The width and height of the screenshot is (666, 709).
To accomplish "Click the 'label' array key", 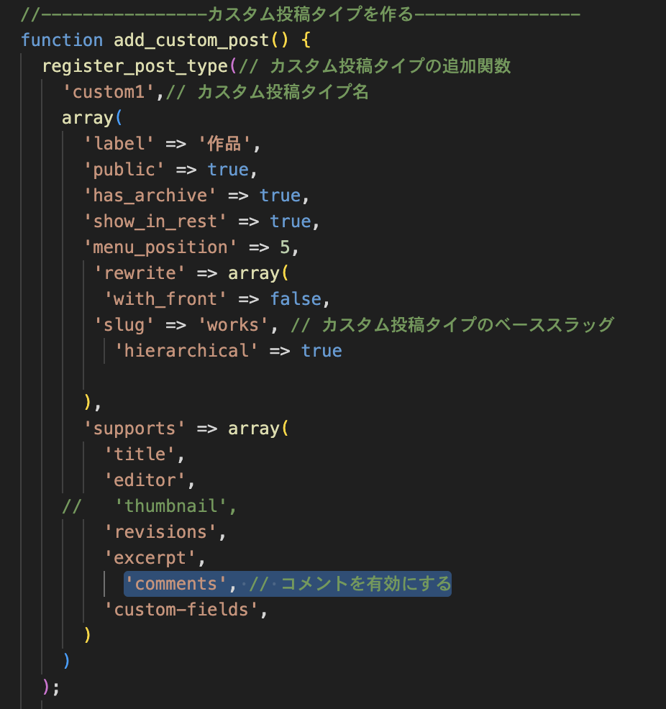I will point(119,144).
